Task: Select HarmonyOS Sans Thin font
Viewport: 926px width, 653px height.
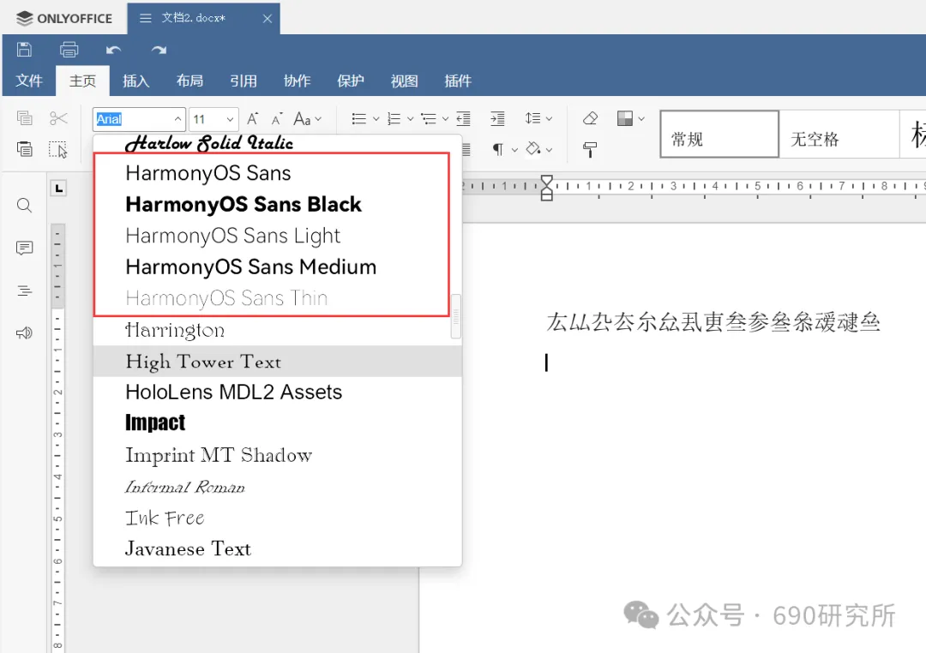Action: tap(277, 298)
